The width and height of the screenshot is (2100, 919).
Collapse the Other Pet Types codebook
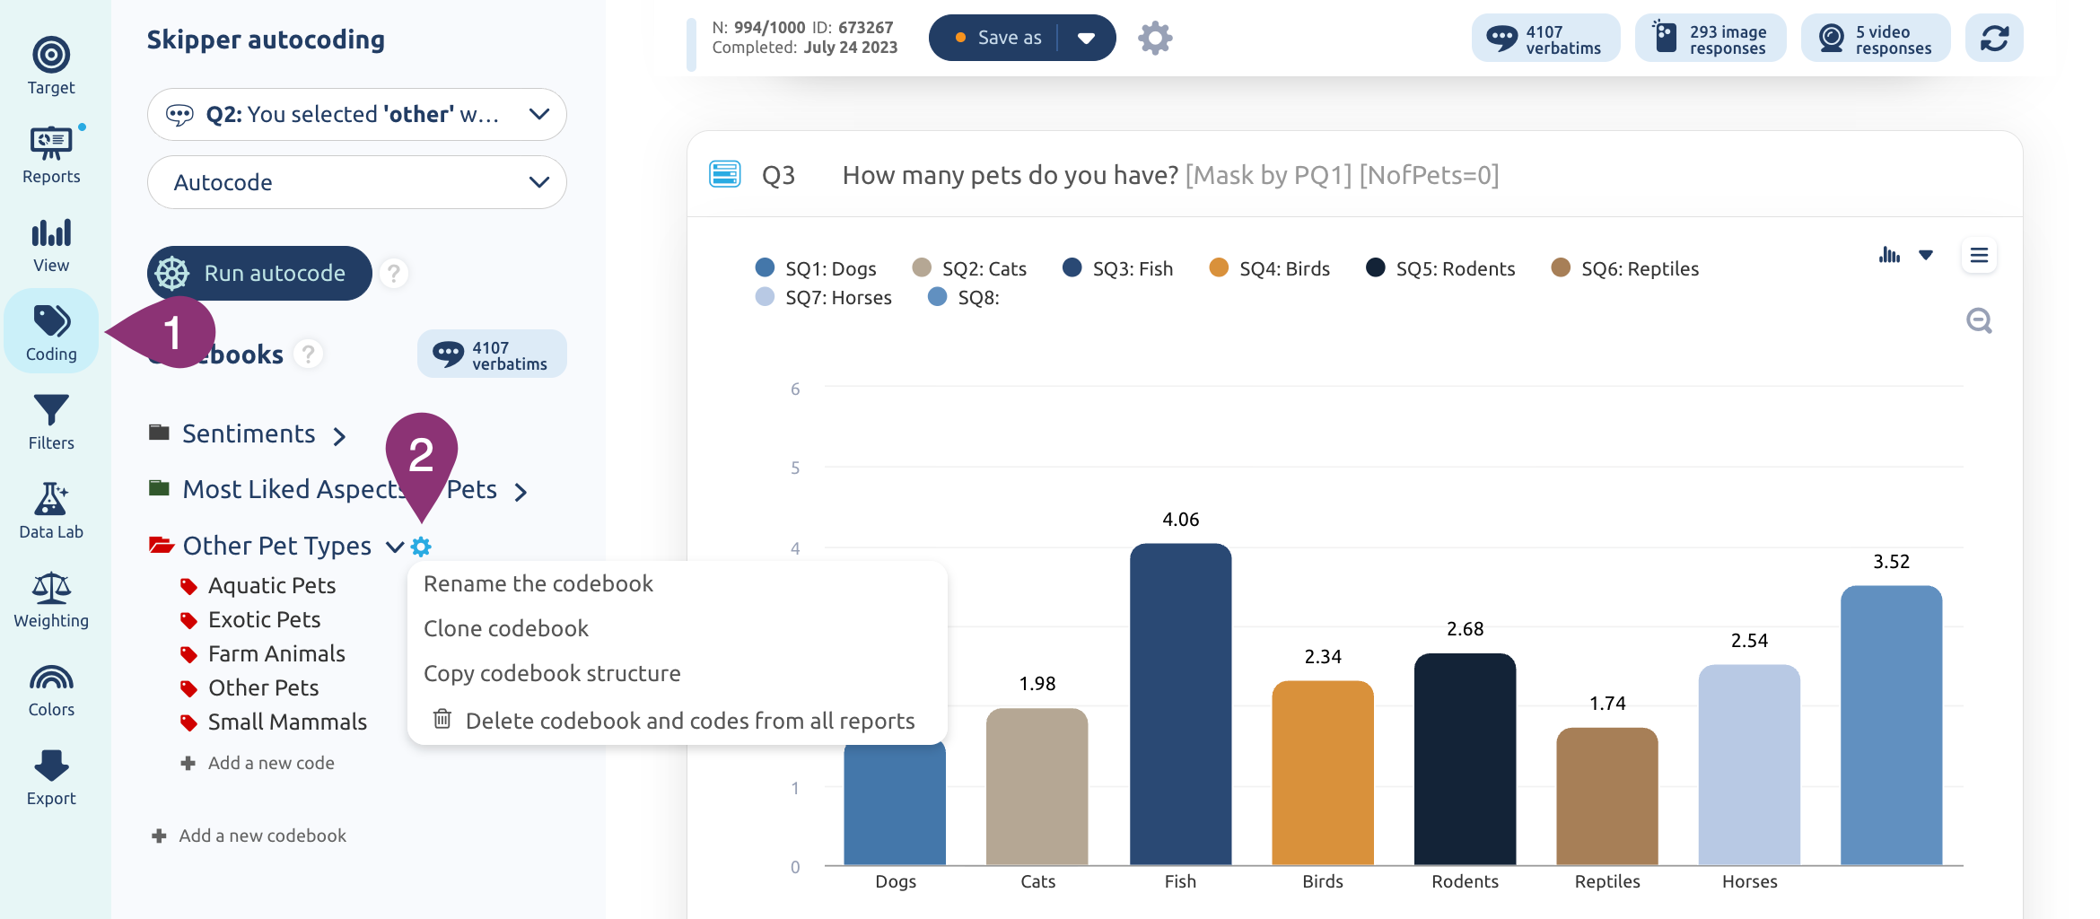click(394, 547)
